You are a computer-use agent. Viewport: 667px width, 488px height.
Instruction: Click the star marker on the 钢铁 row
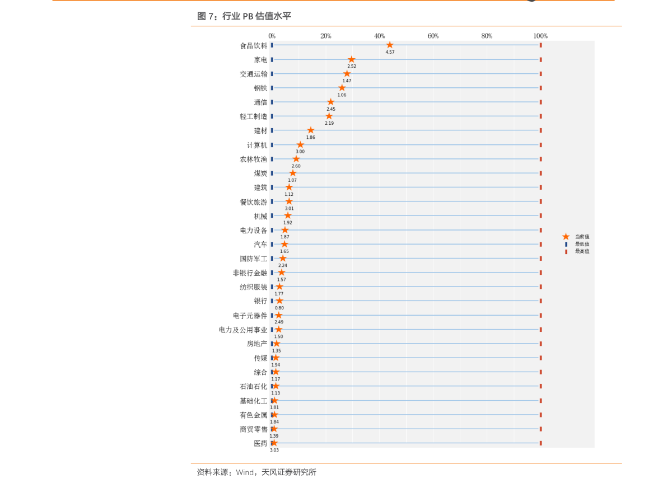pyautogui.click(x=342, y=88)
